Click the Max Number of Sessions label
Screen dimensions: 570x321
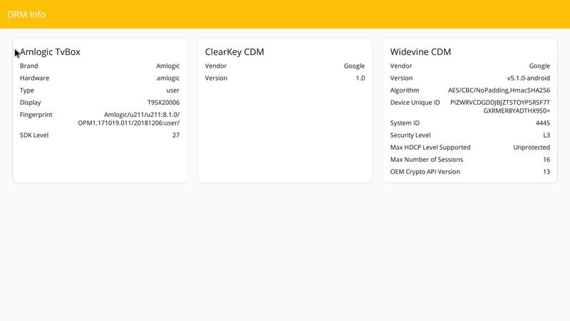coord(427,159)
